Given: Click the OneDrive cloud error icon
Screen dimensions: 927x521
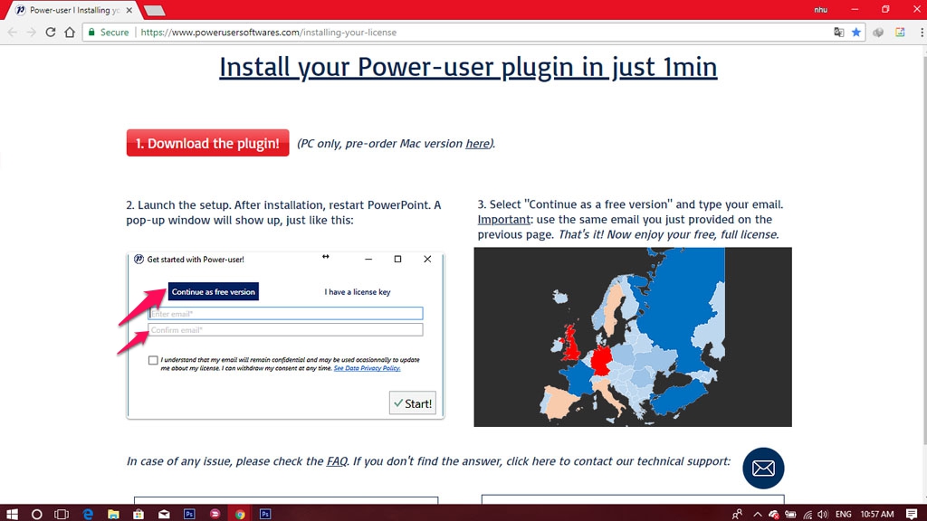Looking at the screenshot, I should tap(773, 515).
